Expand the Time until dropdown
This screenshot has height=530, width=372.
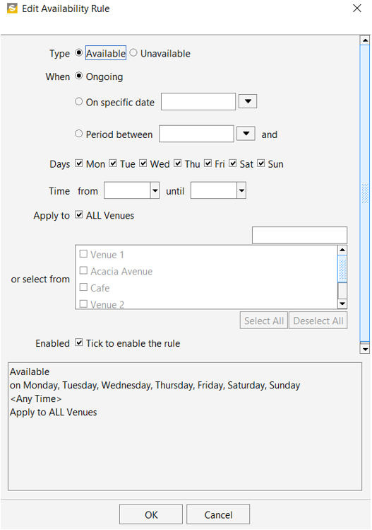(241, 190)
